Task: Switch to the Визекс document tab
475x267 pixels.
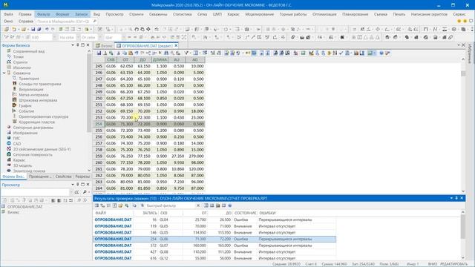Action: click(104, 46)
